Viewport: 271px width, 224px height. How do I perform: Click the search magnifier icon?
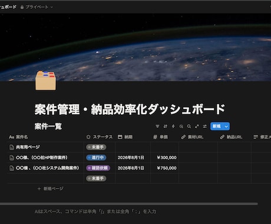coord(189,126)
